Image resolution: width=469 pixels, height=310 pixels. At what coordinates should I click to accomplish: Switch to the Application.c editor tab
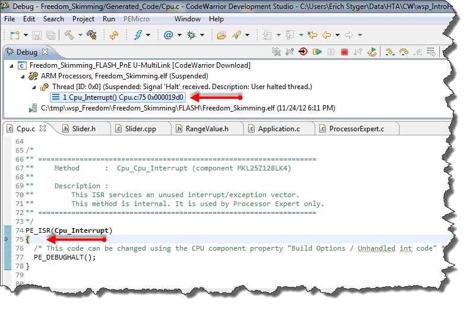[x=279, y=129]
